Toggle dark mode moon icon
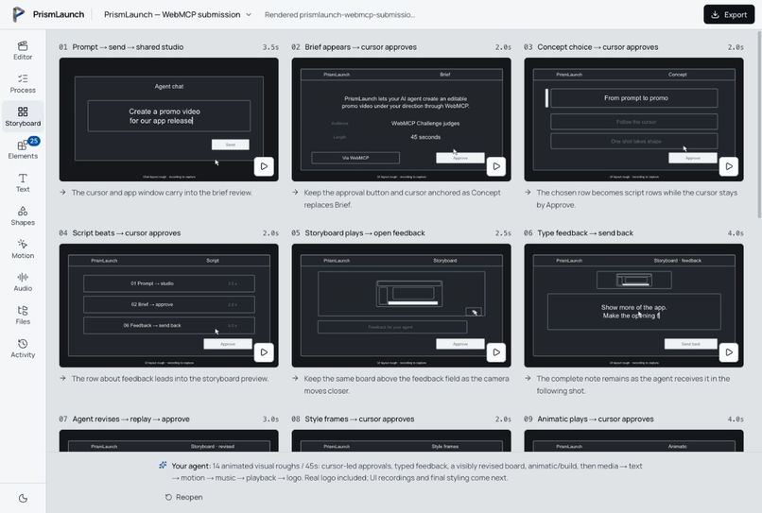 click(23, 498)
